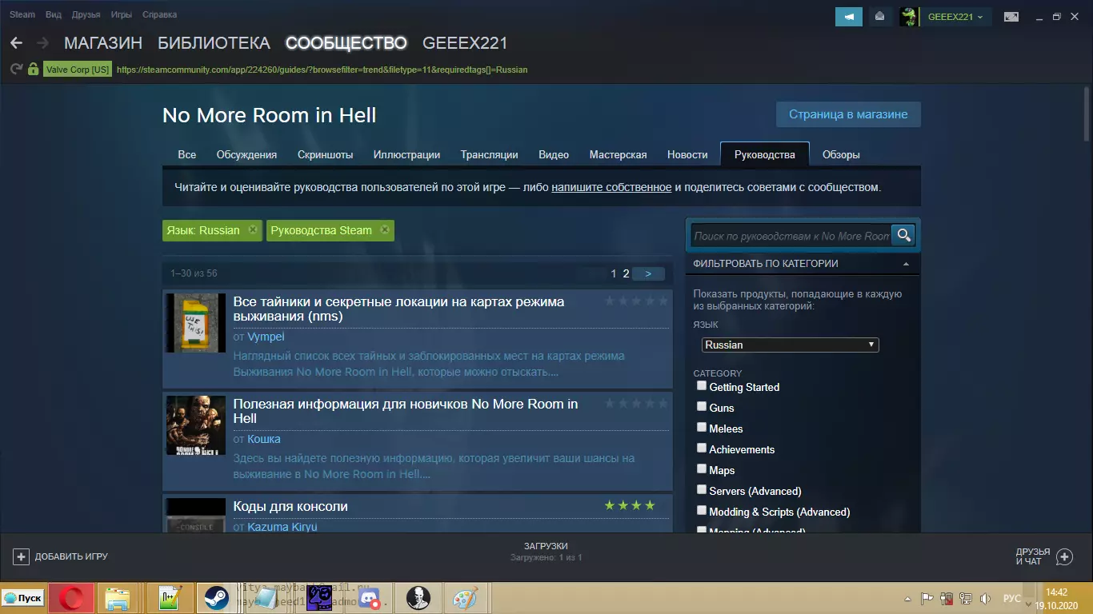1093x614 pixels.
Task: Click the green padlock security icon
Action: click(33, 70)
